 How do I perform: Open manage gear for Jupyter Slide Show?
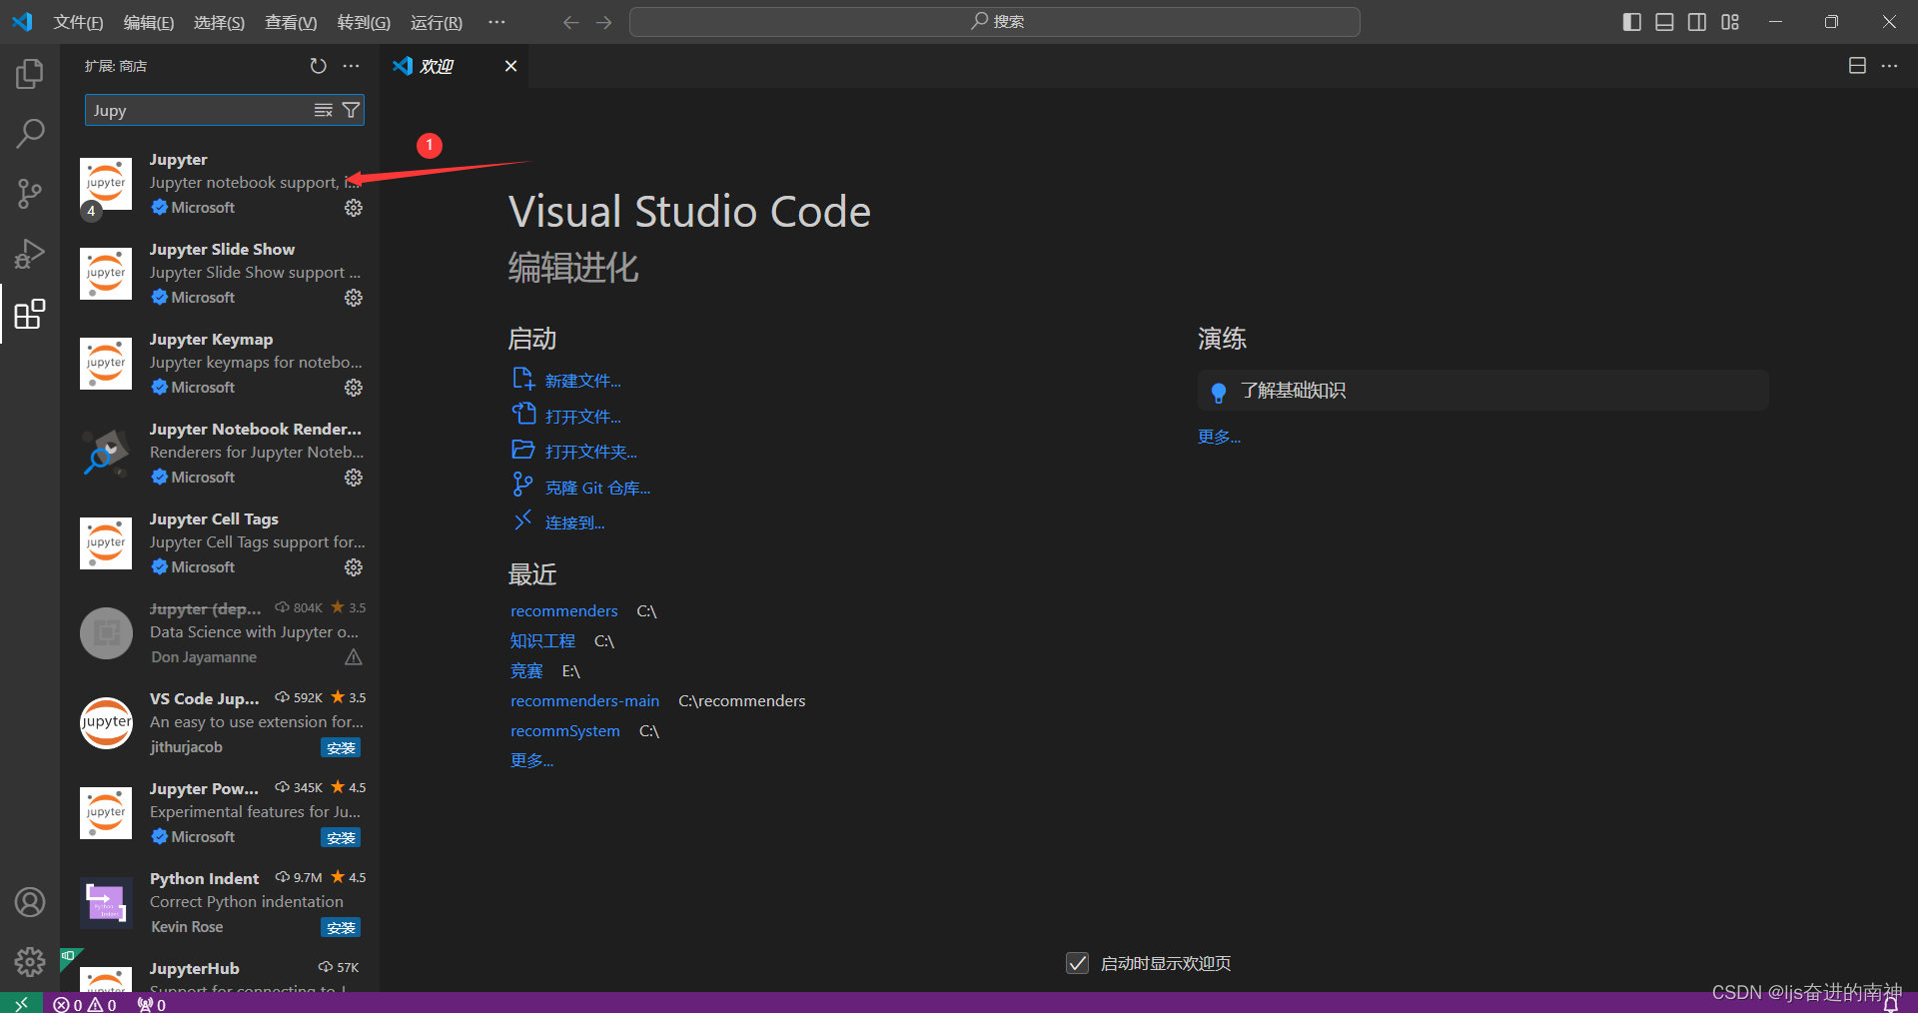tap(354, 298)
